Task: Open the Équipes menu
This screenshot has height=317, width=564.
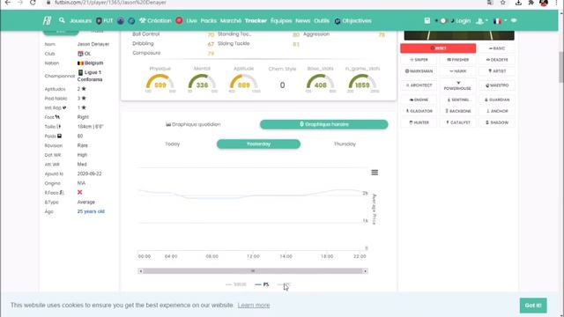Action: (281, 21)
